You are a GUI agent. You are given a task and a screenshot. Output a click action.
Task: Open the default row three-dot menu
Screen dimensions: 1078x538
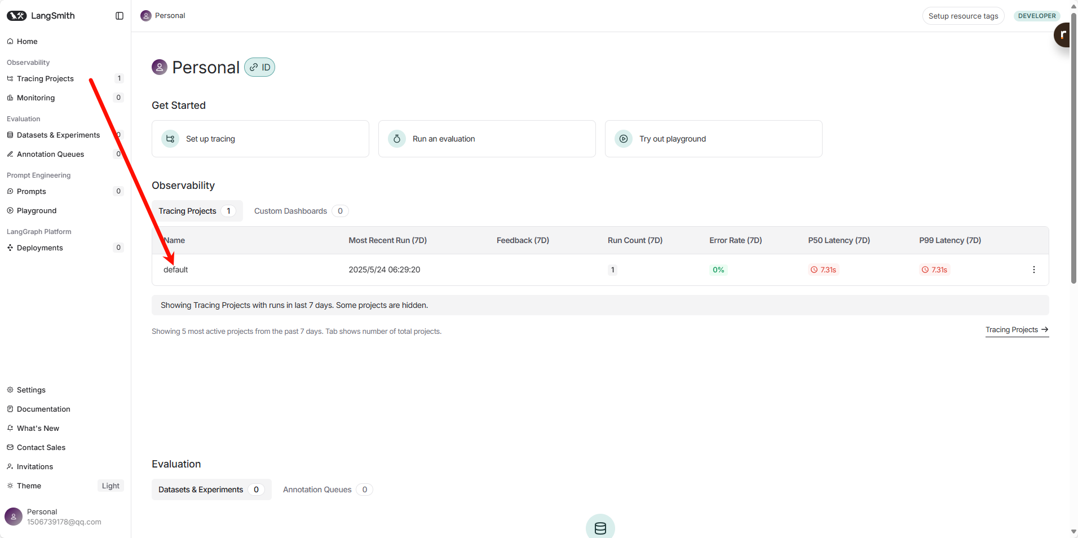1034,270
